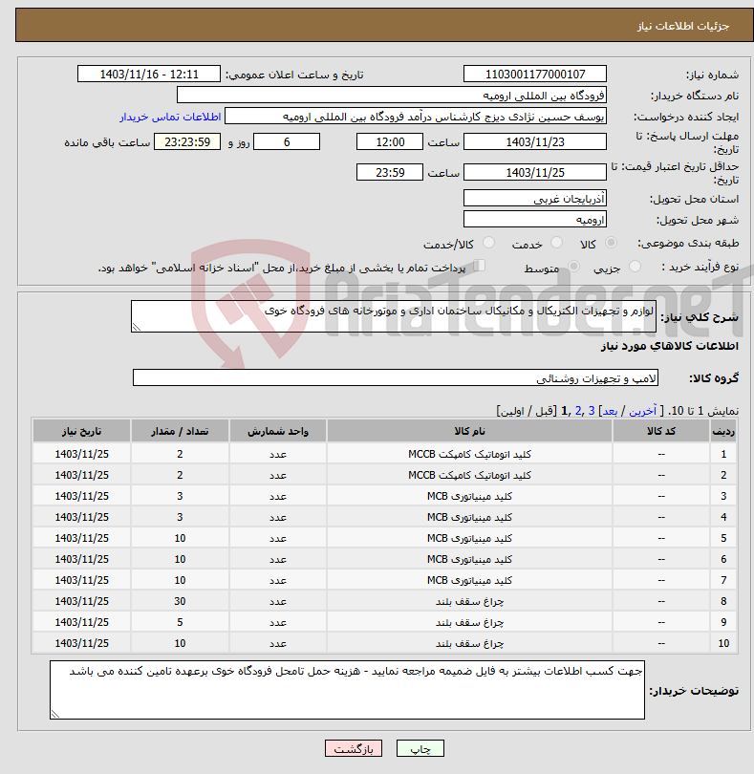Click the بازگشت back button
Viewport: 754px width, 774px height.
(354, 748)
